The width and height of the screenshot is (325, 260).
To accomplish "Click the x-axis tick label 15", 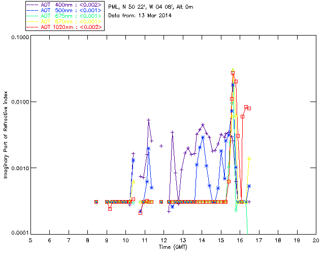I will pos(221,240).
